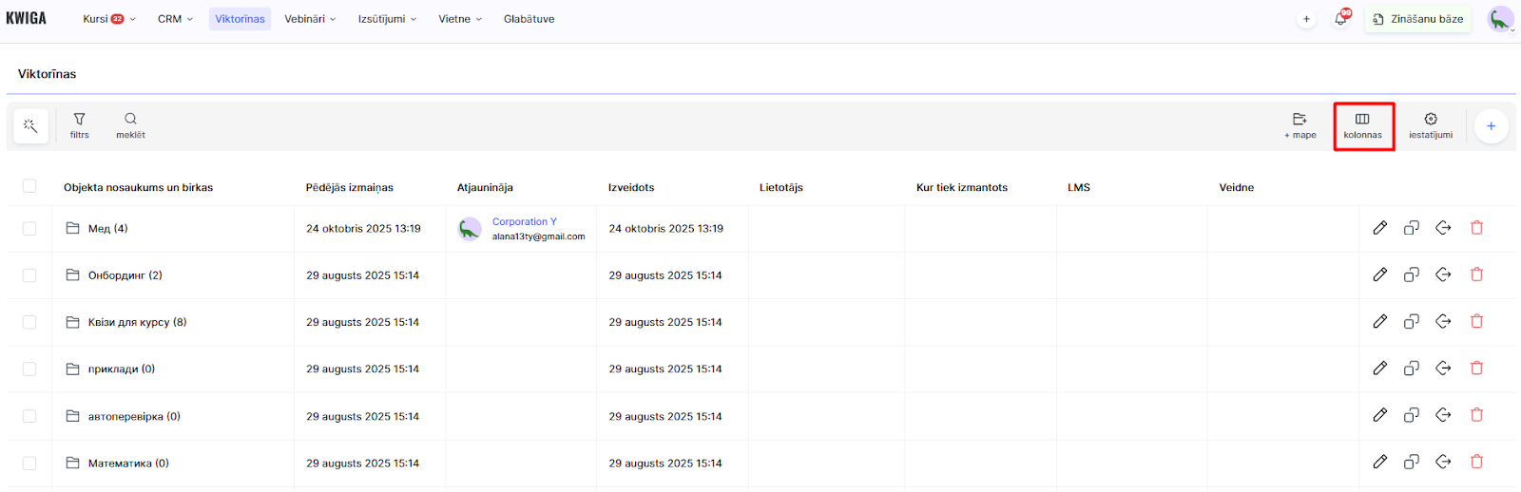
Task: Delete the Мед folder with trash icon
Action: tap(1476, 228)
